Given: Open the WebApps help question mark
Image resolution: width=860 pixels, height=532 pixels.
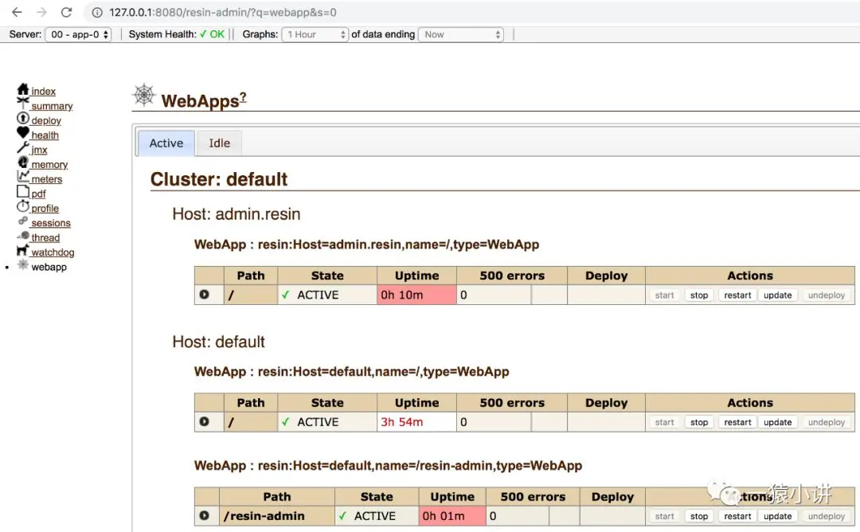Looking at the screenshot, I should coord(243,98).
